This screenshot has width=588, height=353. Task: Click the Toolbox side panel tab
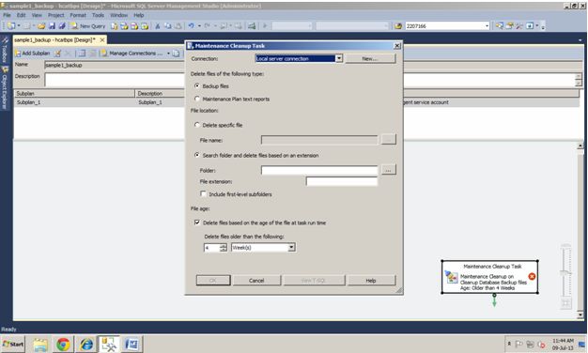click(5, 50)
